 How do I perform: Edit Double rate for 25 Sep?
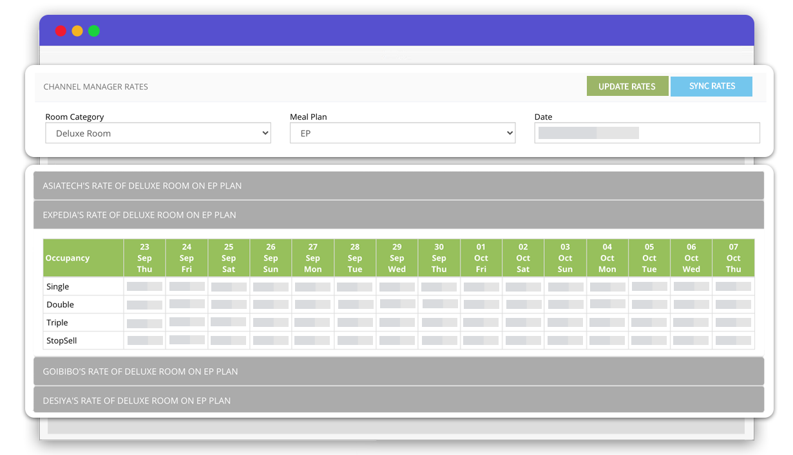(229, 304)
